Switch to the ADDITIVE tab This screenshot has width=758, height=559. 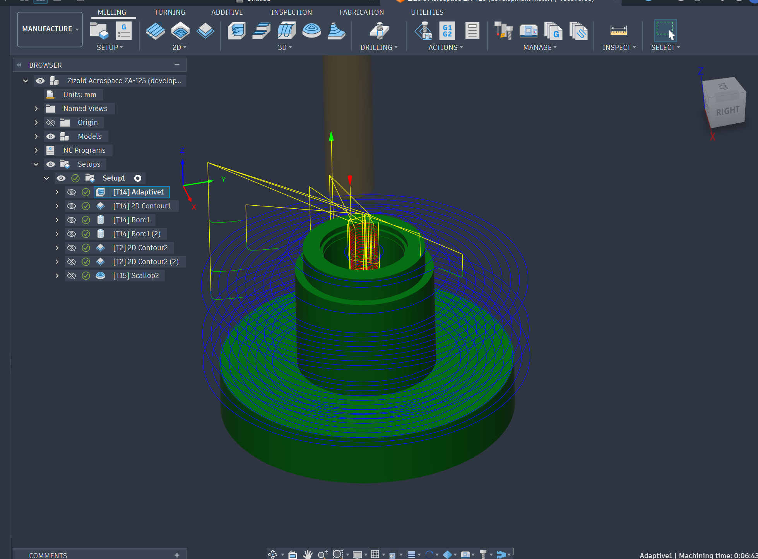[227, 12]
